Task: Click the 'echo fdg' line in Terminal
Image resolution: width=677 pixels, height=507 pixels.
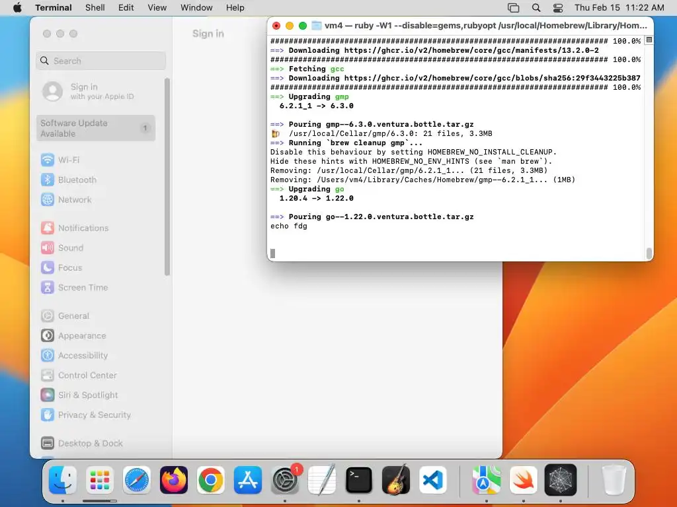Action: tap(289, 226)
